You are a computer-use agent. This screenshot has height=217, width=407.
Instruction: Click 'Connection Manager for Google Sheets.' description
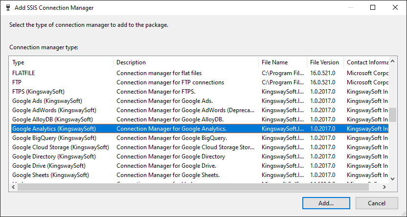168,175
